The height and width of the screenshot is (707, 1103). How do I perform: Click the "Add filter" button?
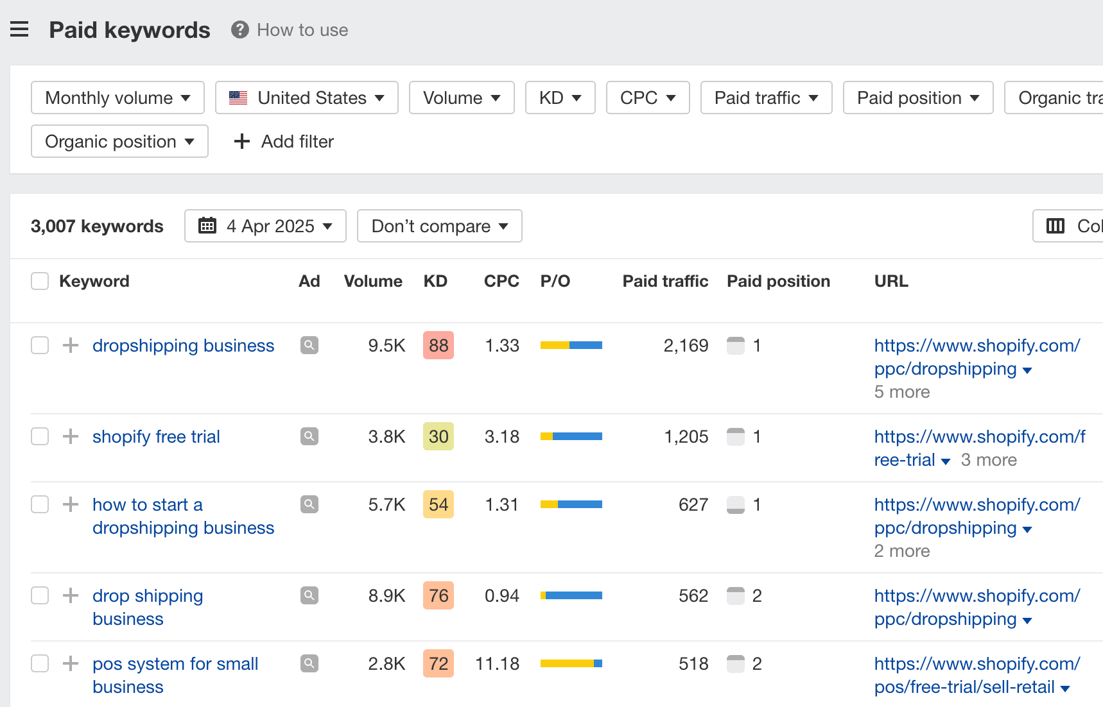(x=282, y=141)
